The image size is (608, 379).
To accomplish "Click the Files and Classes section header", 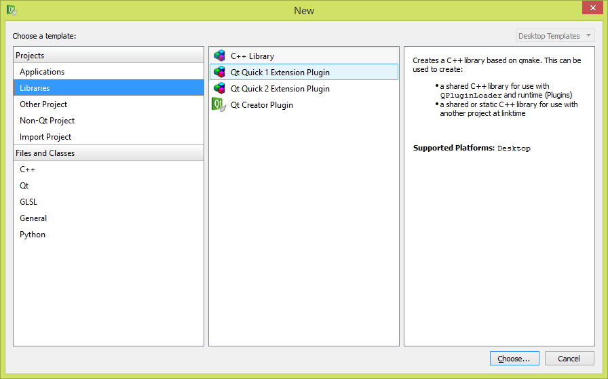I will pos(109,153).
